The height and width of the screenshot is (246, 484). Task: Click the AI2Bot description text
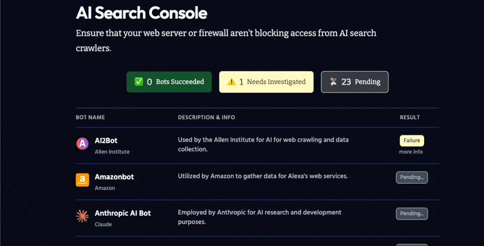pos(263,144)
